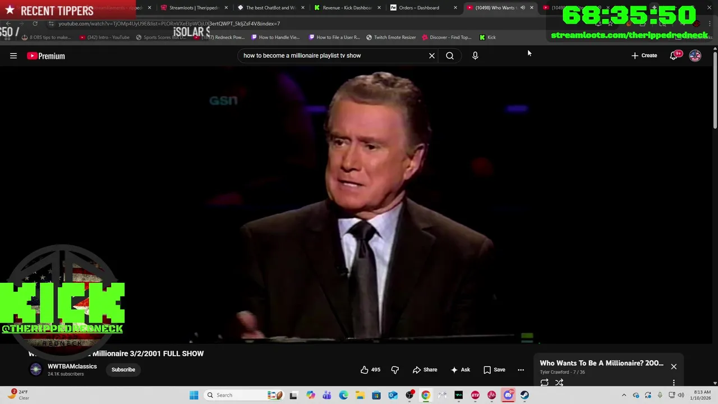This screenshot has width=718, height=404.
Task: Open the YouTube guide hamburger menu
Action: click(x=13, y=56)
